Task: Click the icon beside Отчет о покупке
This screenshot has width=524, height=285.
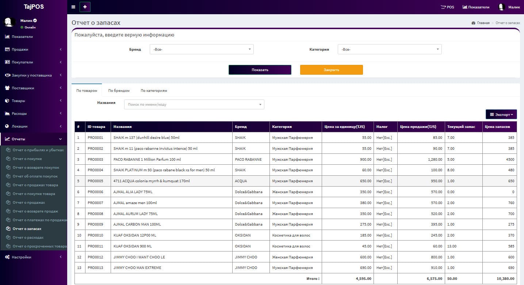Action: pos(8,159)
